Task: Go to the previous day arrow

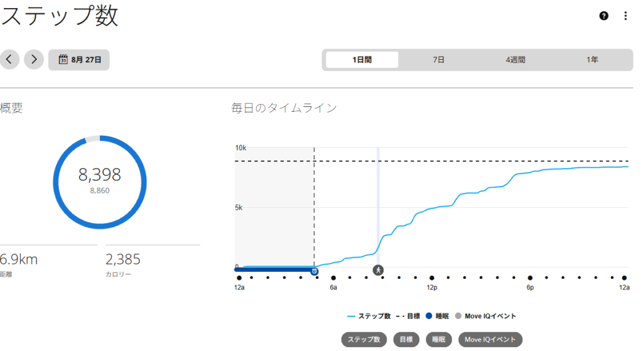Action: [x=9, y=60]
